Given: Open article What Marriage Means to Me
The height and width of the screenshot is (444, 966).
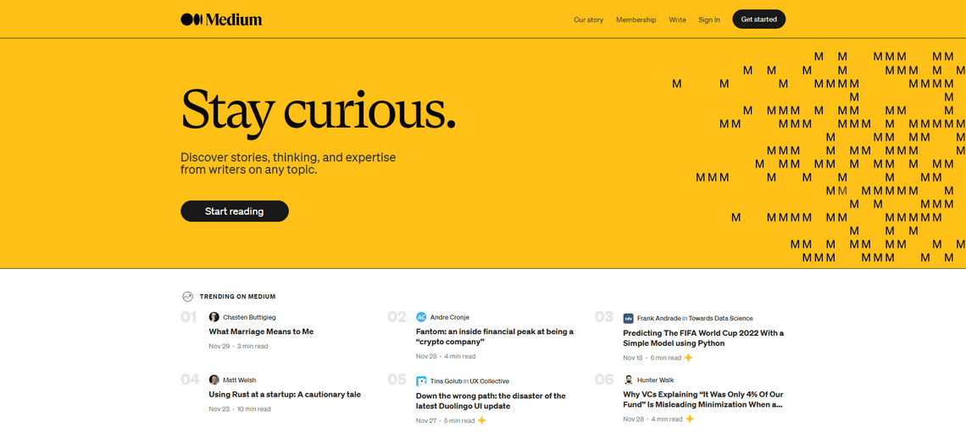Looking at the screenshot, I should (x=261, y=332).
